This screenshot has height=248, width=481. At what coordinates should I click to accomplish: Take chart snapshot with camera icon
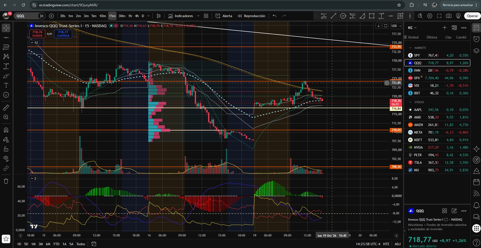tap(449, 16)
